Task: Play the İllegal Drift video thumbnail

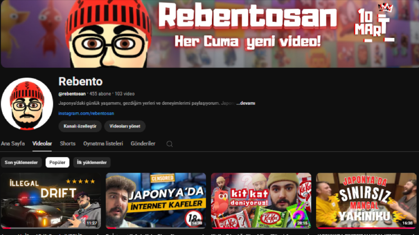Action: 51,201
